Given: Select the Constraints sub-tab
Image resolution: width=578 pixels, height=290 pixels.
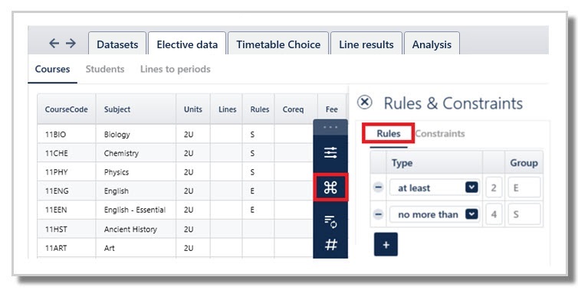Looking at the screenshot, I should (440, 134).
